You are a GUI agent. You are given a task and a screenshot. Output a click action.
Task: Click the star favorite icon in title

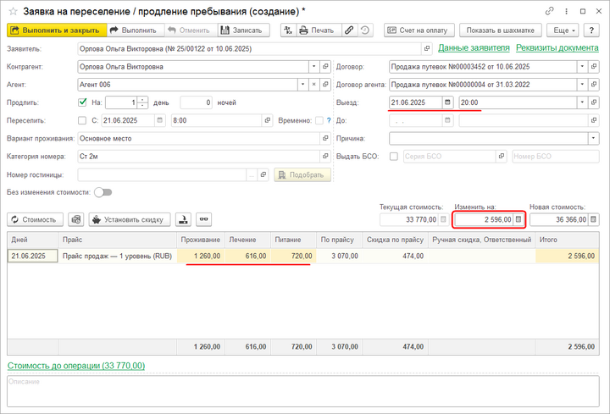pos(13,10)
